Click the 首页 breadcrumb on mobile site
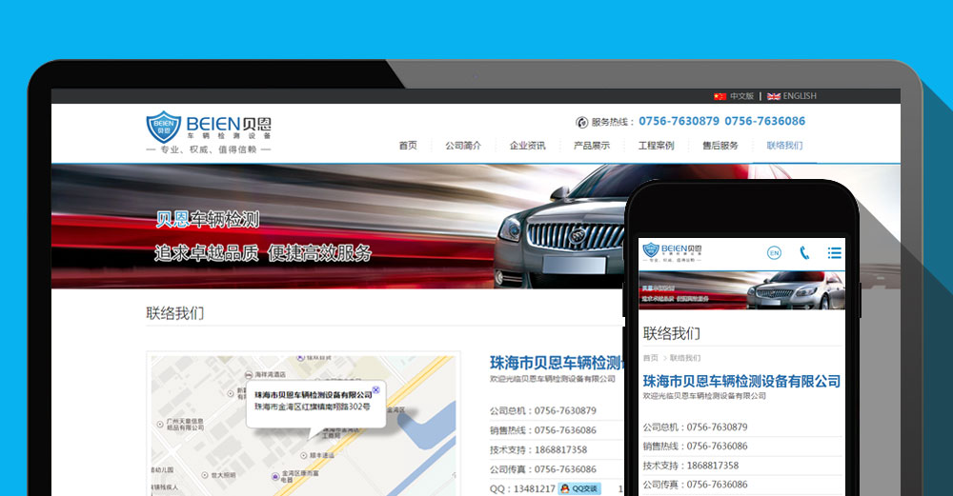Viewport: 953px width, 496px height. 650,358
